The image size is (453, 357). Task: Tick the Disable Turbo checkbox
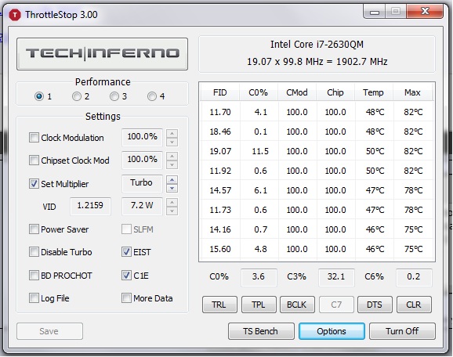(x=34, y=251)
